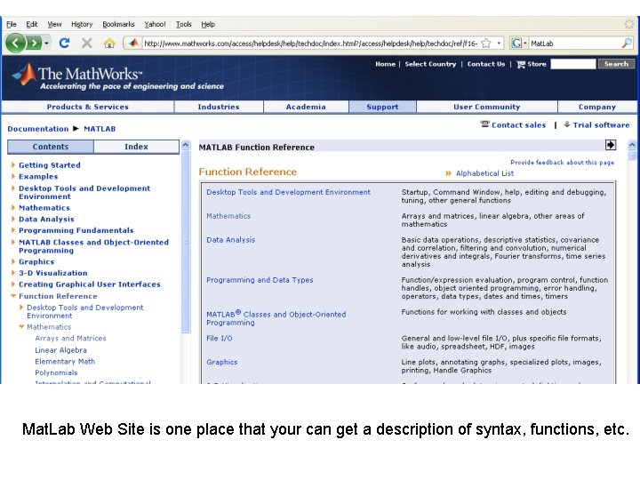Click the next-page arrow icon in title bar

tap(610, 145)
